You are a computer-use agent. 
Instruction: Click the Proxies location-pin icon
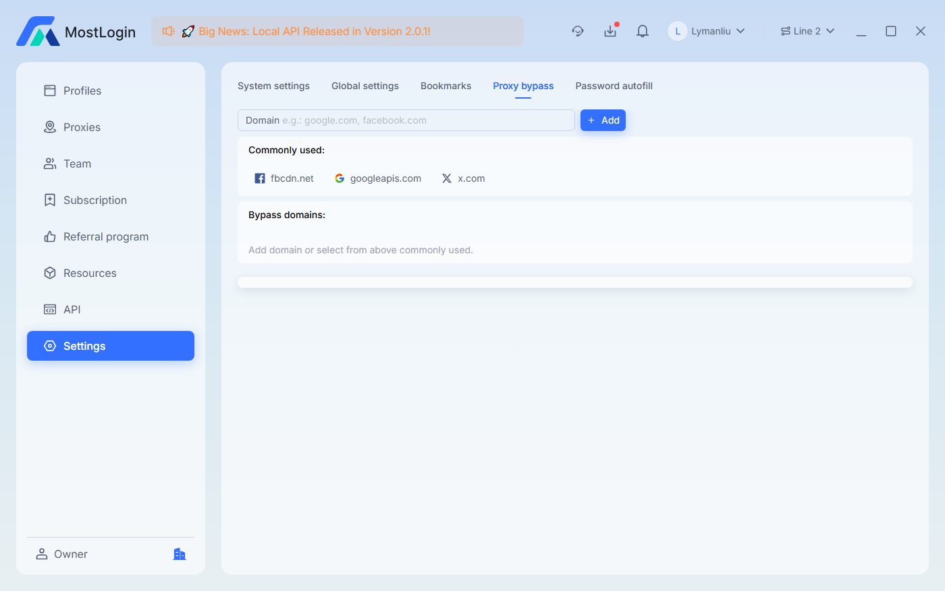[50, 127]
